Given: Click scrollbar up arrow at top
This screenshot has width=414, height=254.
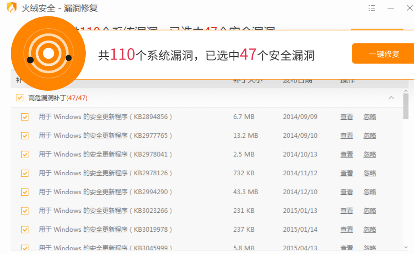Looking at the screenshot, I should pyautogui.click(x=406, y=91).
